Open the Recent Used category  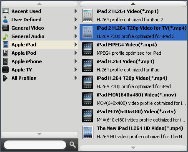point(40,11)
